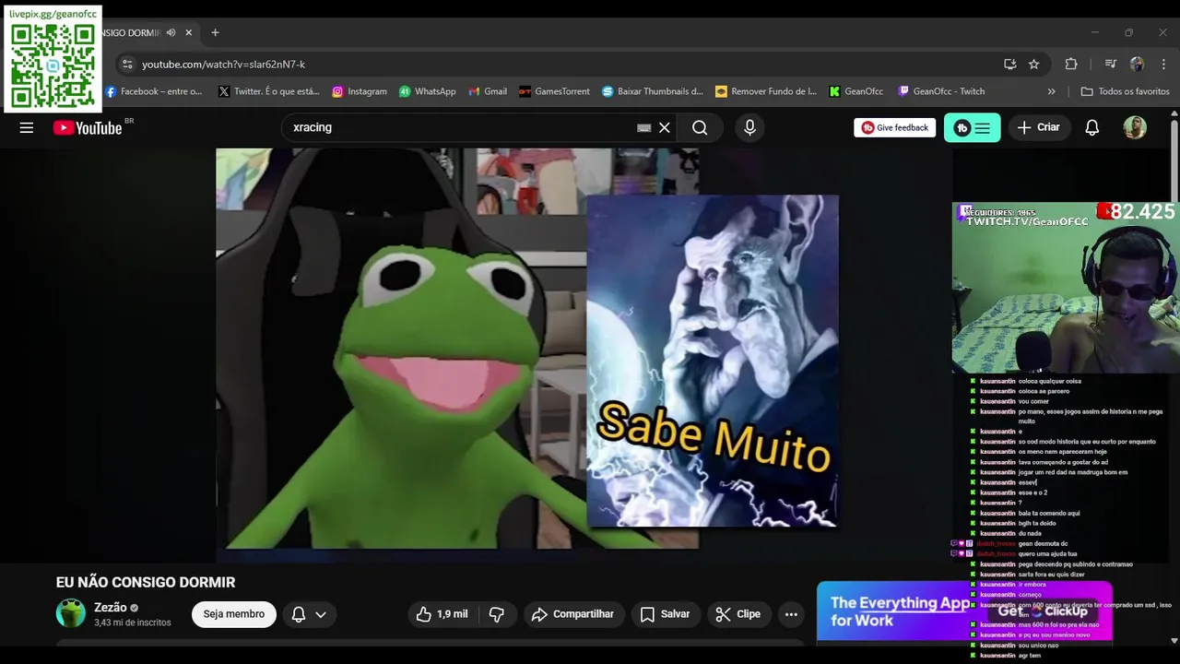1180x664 pixels.
Task: Open the GeanOfcc - Twitch bookmark
Action: tap(941, 91)
